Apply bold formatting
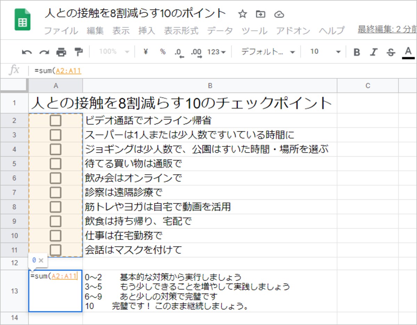The height and width of the screenshot is (325, 417). pos(357,52)
